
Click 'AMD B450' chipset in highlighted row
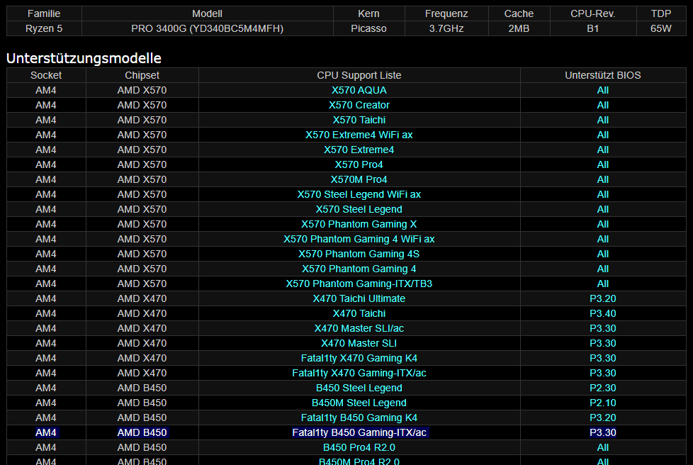coord(142,432)
